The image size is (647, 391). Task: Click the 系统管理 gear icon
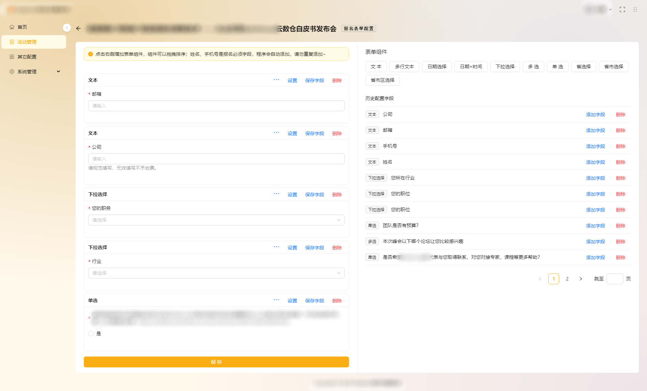[x=12, y=72]
